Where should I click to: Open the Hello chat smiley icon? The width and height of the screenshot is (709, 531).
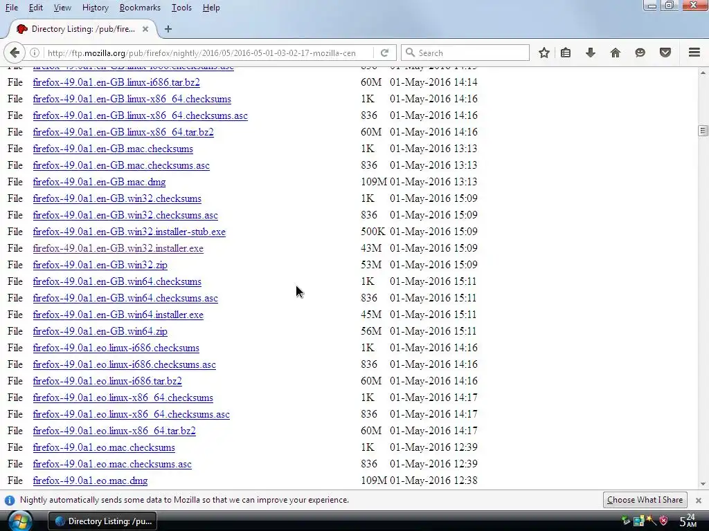(640, 53)
